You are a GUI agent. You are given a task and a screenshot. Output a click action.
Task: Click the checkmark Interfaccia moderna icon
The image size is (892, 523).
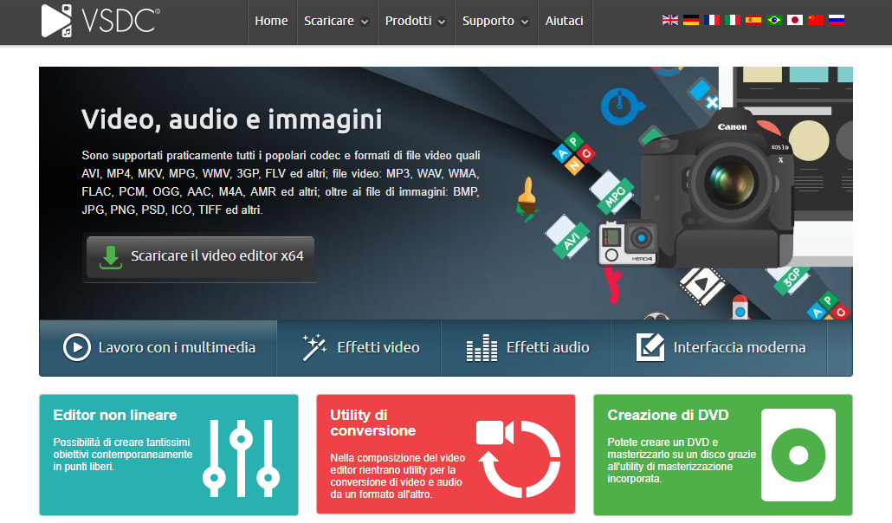click(650, 347)
